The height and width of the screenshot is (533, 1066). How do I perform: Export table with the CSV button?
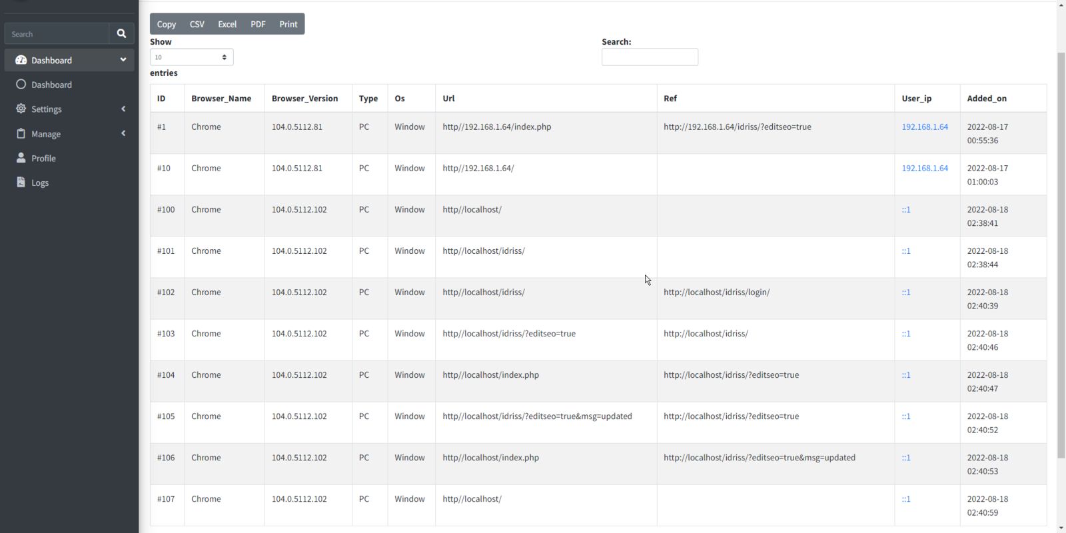click(x=197, y=24)
